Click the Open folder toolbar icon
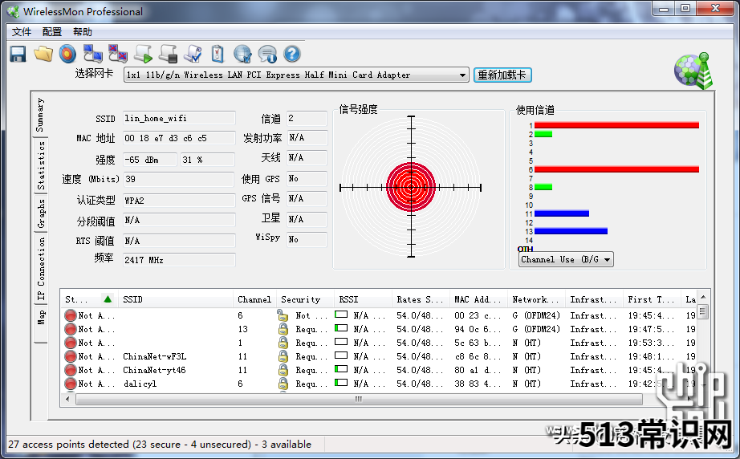740x459 pixels. tap(43, 55)
